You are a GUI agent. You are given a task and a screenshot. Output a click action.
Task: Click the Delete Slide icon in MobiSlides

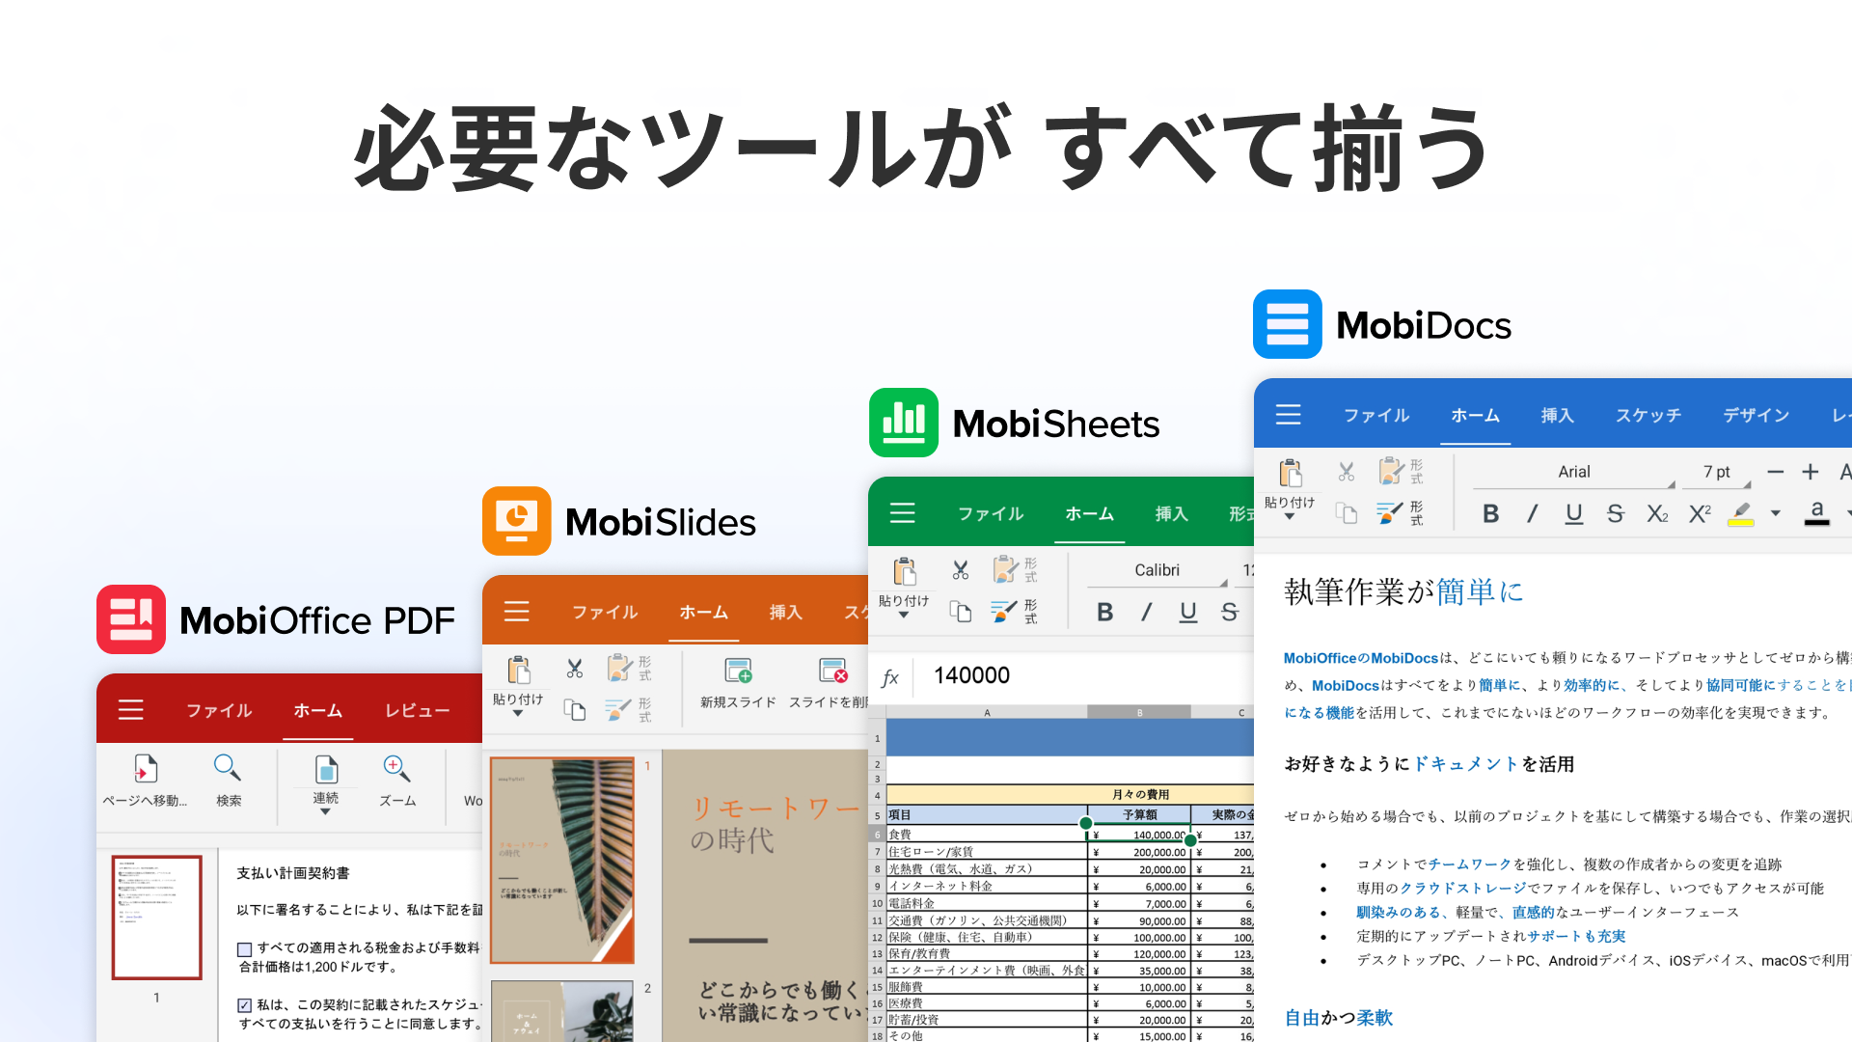point(833,670)
